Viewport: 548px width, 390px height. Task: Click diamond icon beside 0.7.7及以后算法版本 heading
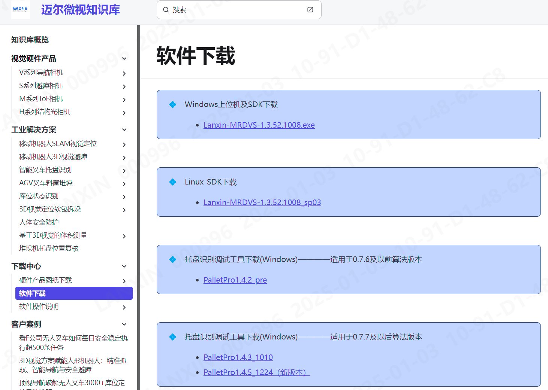pos(172,337)
